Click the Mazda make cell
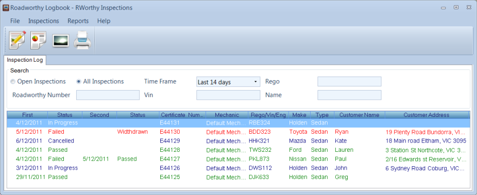This screenshot has height=195, width=477. tap(298, 141)
